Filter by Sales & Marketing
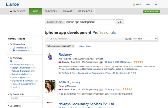Viewport: 168px width, 108px height. tap(19, 74)
